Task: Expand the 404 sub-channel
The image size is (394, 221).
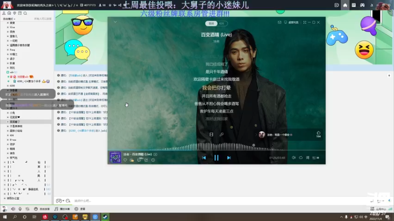Action: point(11,136)
